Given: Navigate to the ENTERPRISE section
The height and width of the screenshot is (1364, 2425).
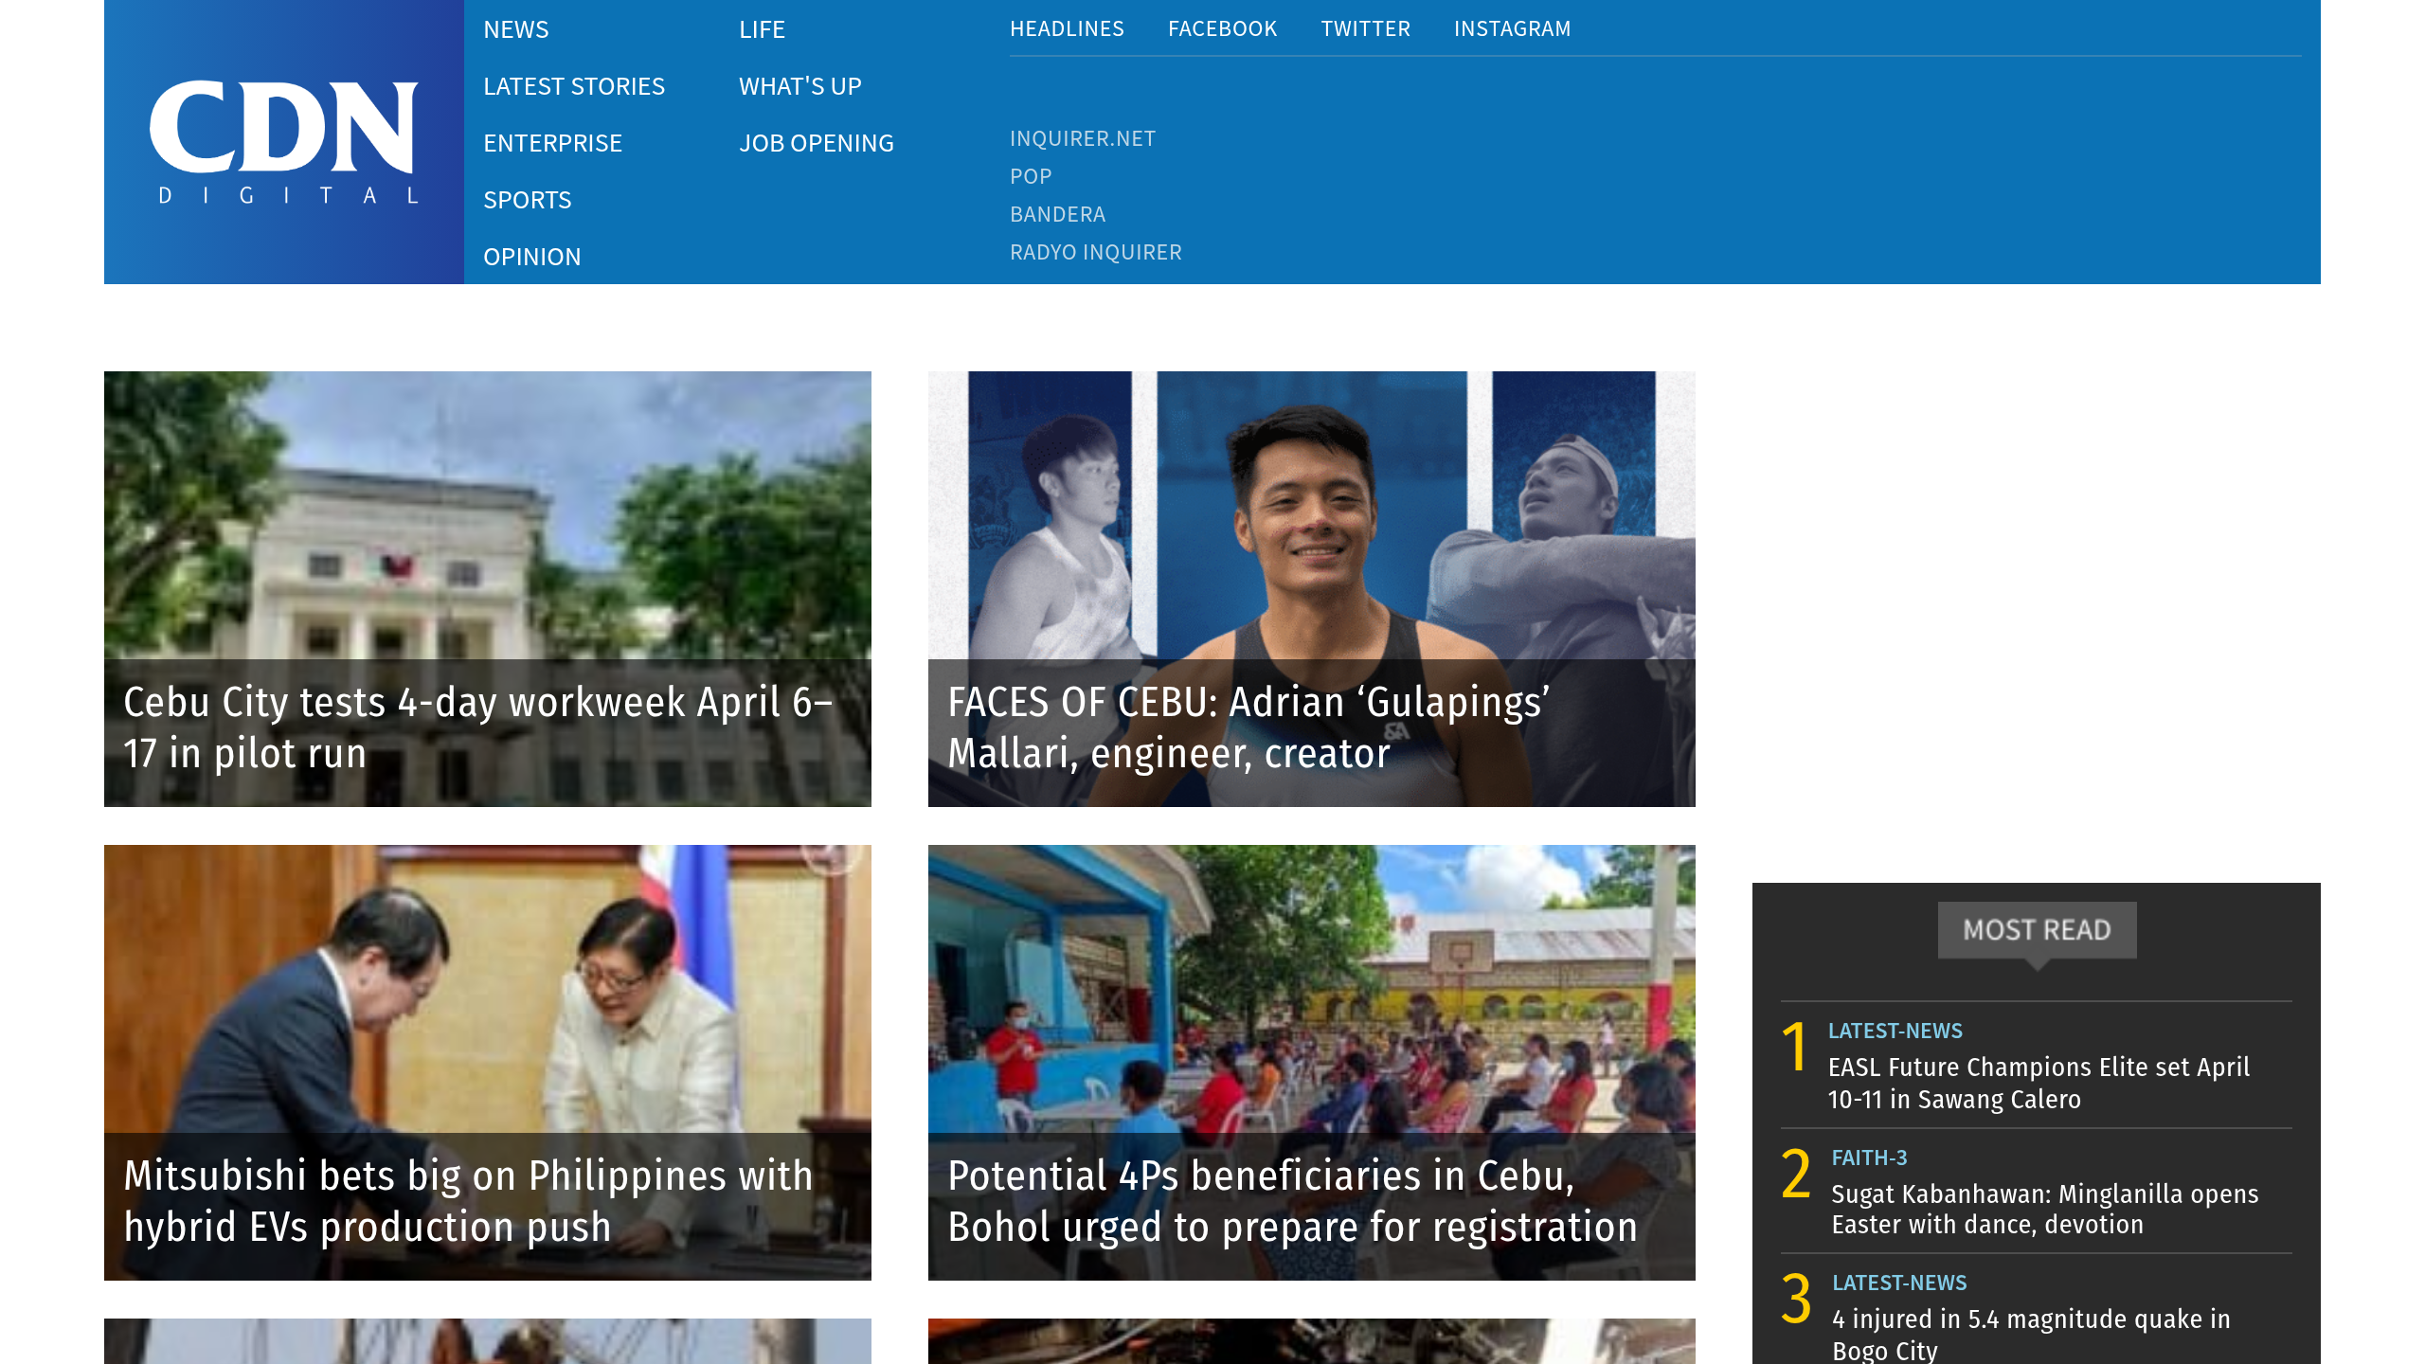Looking at the screenshot, I should 553,143.
